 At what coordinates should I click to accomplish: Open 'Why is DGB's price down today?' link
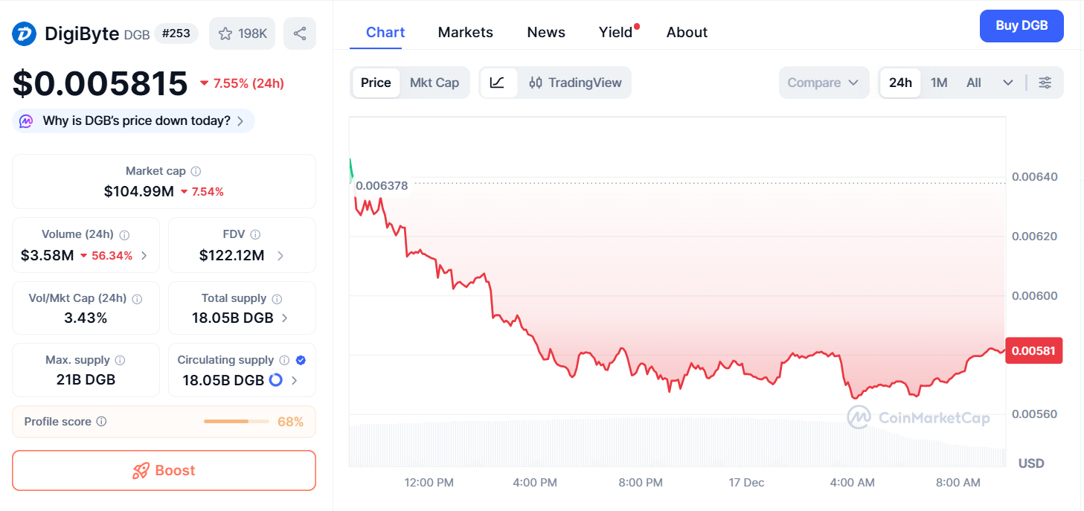click(x=132, y=120)
